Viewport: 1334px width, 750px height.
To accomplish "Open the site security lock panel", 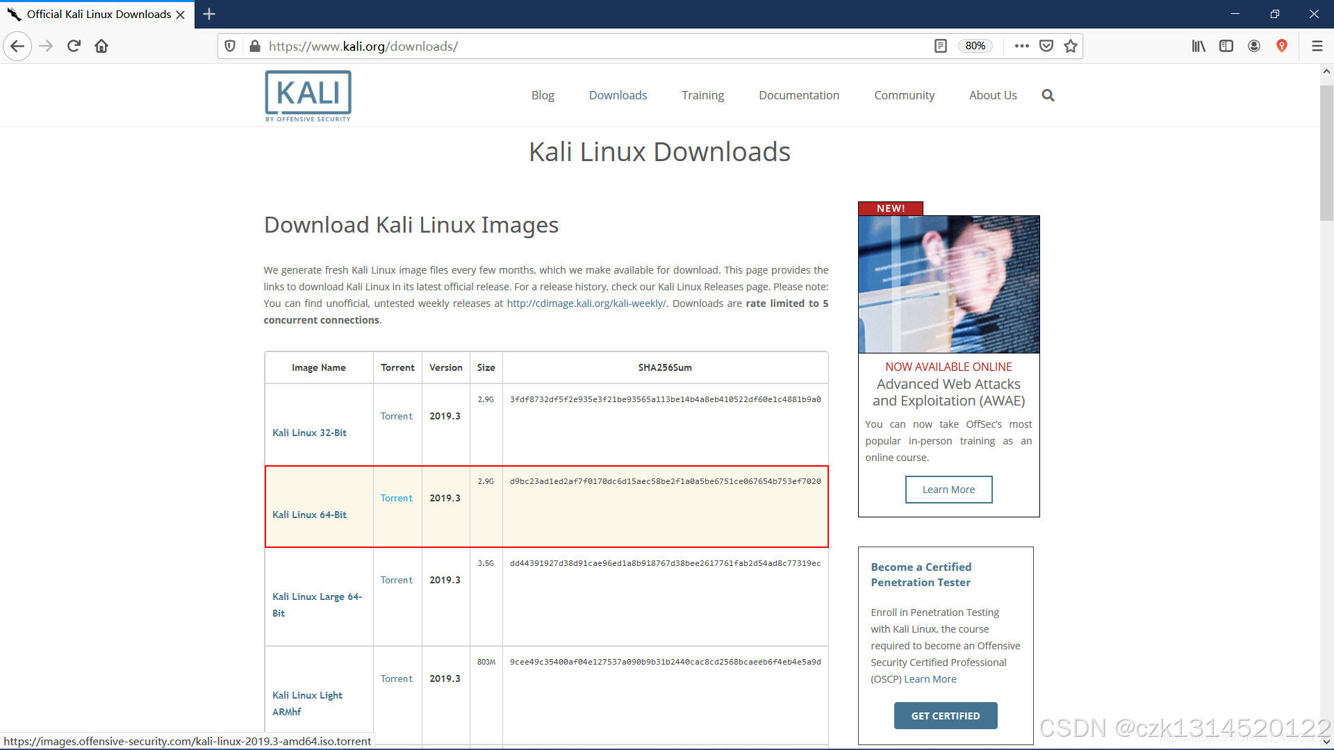I will pos(255,46).
